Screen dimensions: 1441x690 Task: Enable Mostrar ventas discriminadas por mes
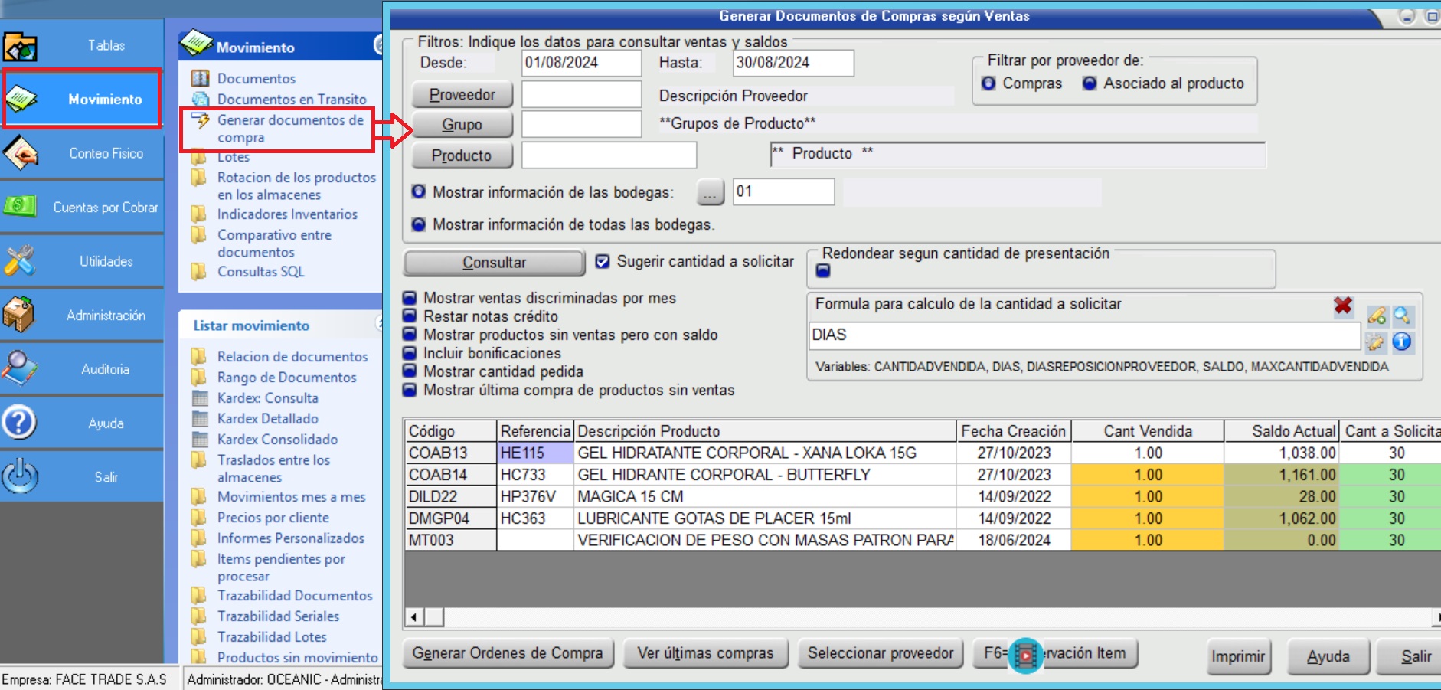[x=410, y=298]
